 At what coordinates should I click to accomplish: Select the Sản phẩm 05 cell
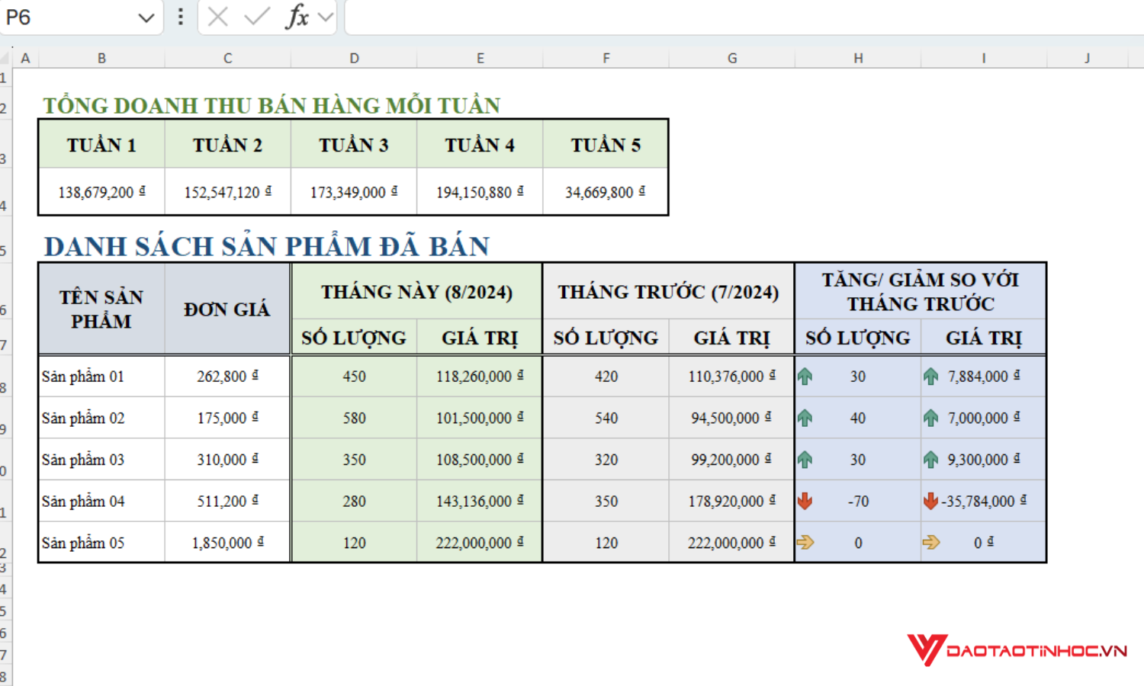101,543
